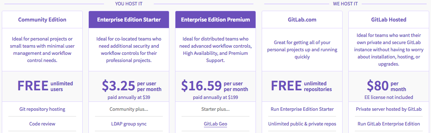Choose the GitLab Hosted plan title

pyautogui.click(x=388, y=20)
